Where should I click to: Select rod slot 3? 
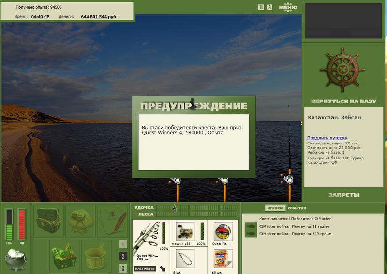pos(123,268)
